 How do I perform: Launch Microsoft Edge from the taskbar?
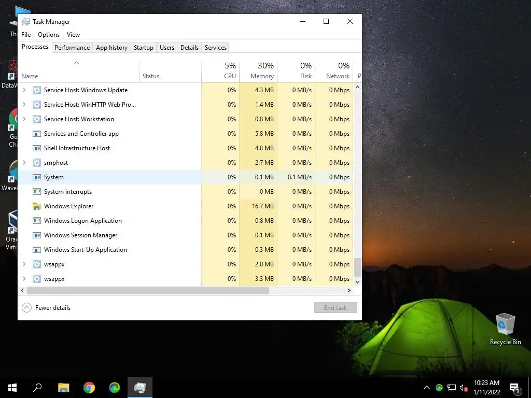pyautogui.click(x=115, y=388)
